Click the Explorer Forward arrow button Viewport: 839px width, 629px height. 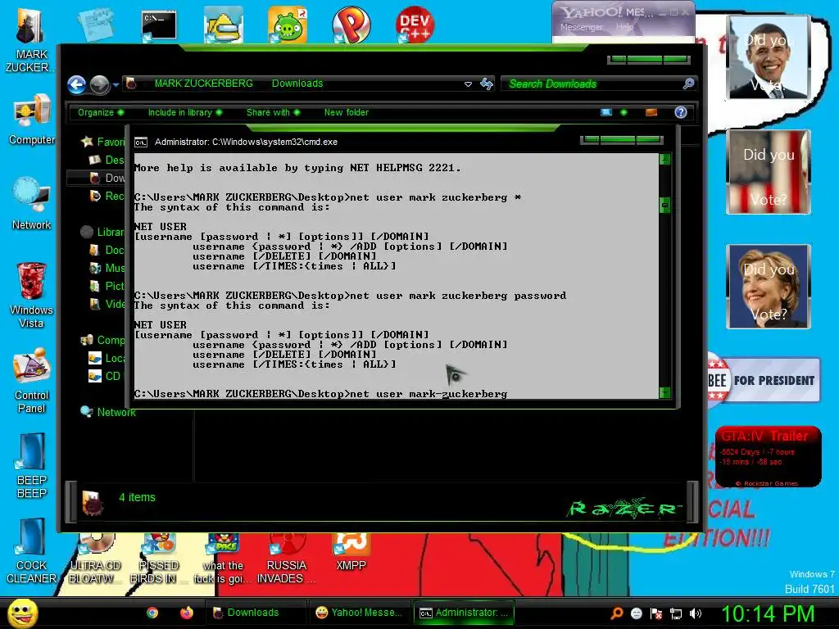[x=99, y=84]
